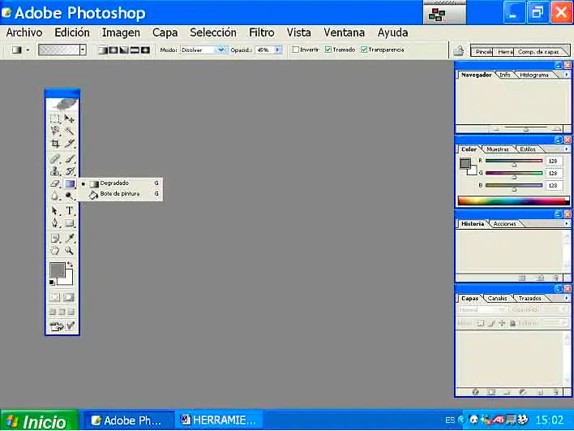Select the Dodge tool
Image resolution: width=574 pixels, height=431 pixels.
point(70,196)
